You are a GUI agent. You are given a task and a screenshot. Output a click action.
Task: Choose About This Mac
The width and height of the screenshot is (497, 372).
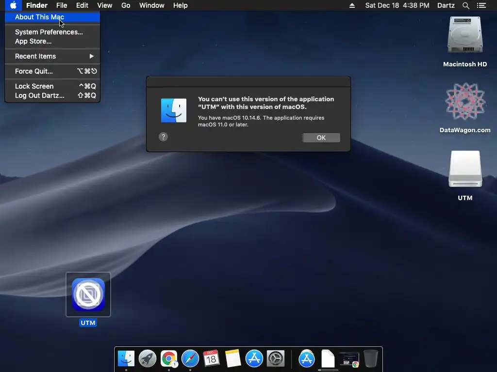click(52, 17)
